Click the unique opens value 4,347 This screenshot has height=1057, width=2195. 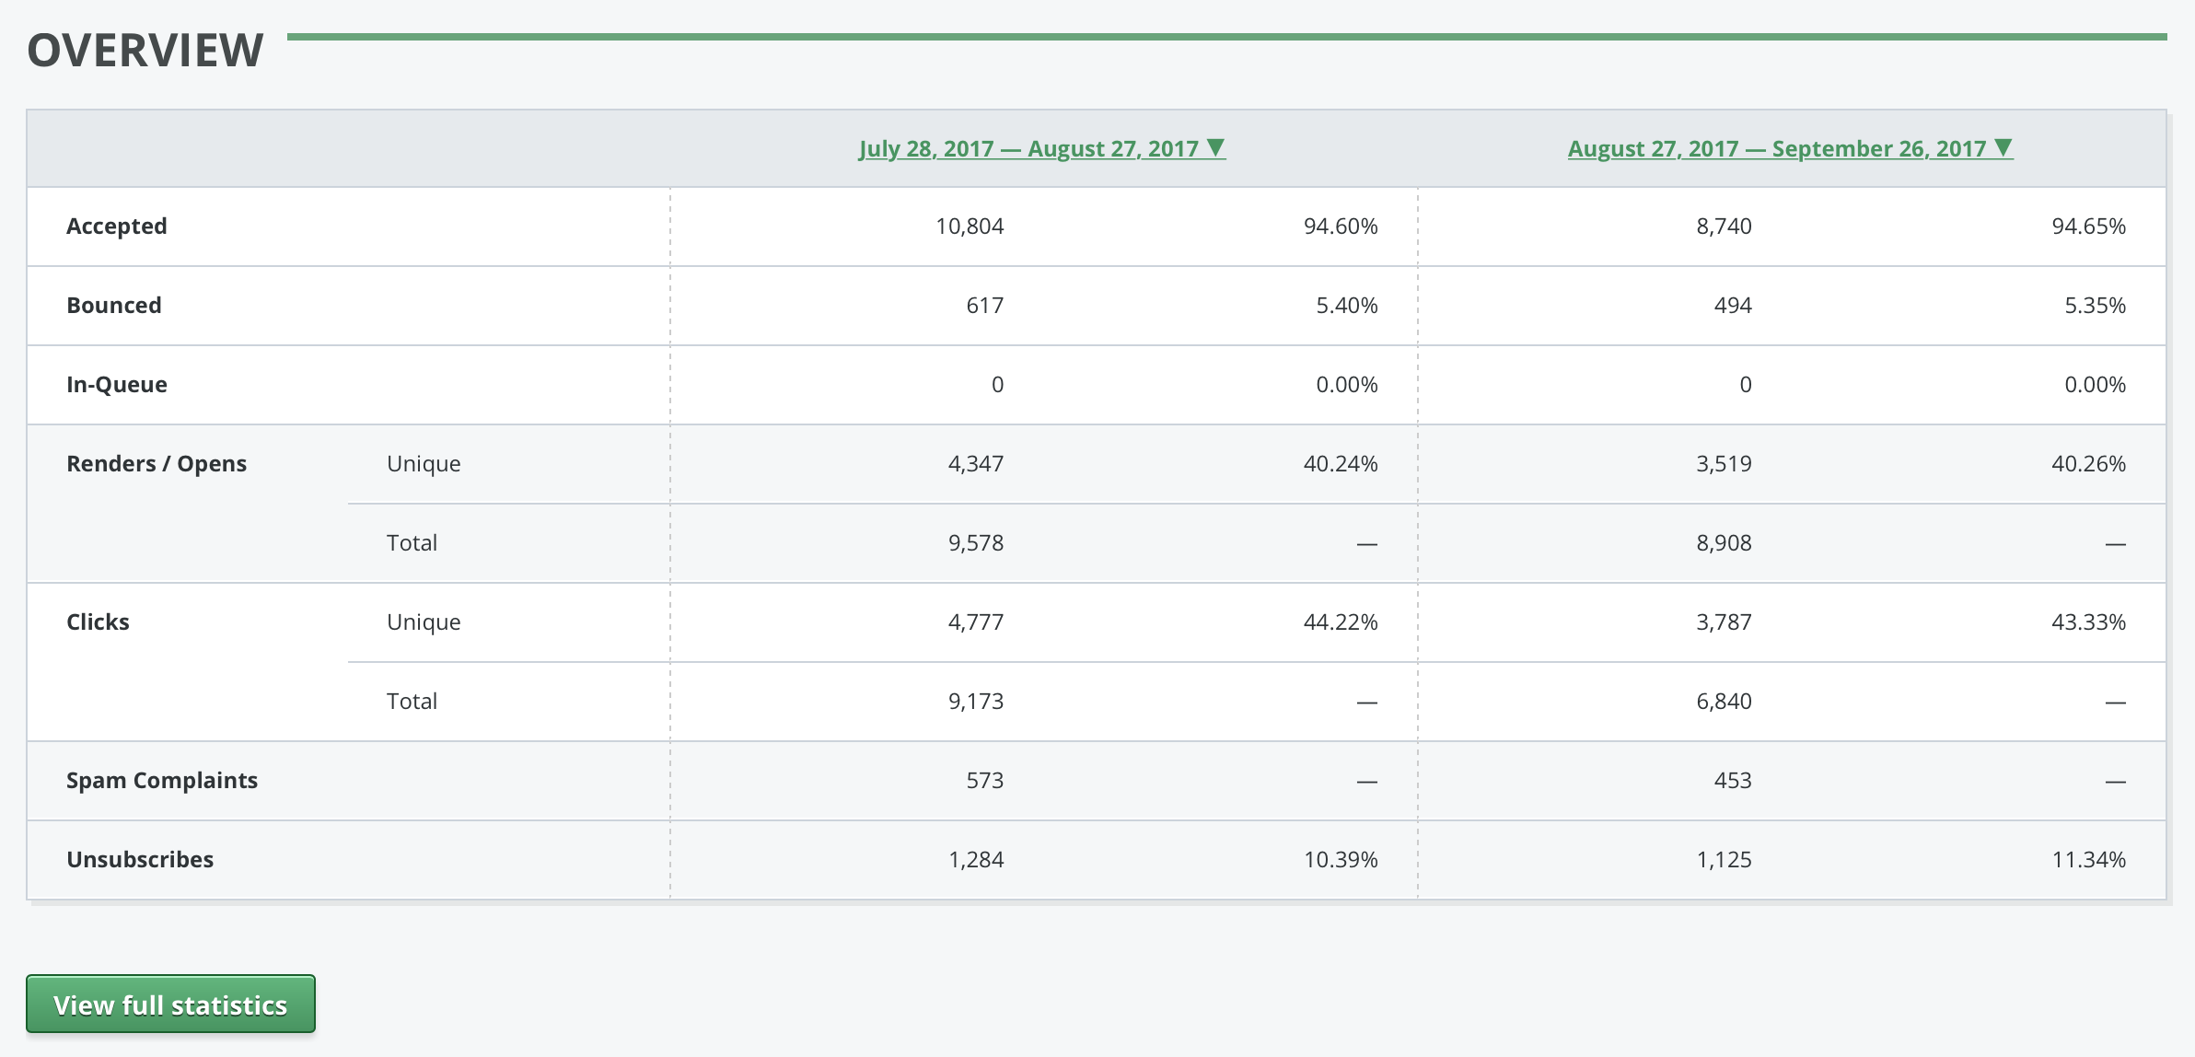pos(975,464)
